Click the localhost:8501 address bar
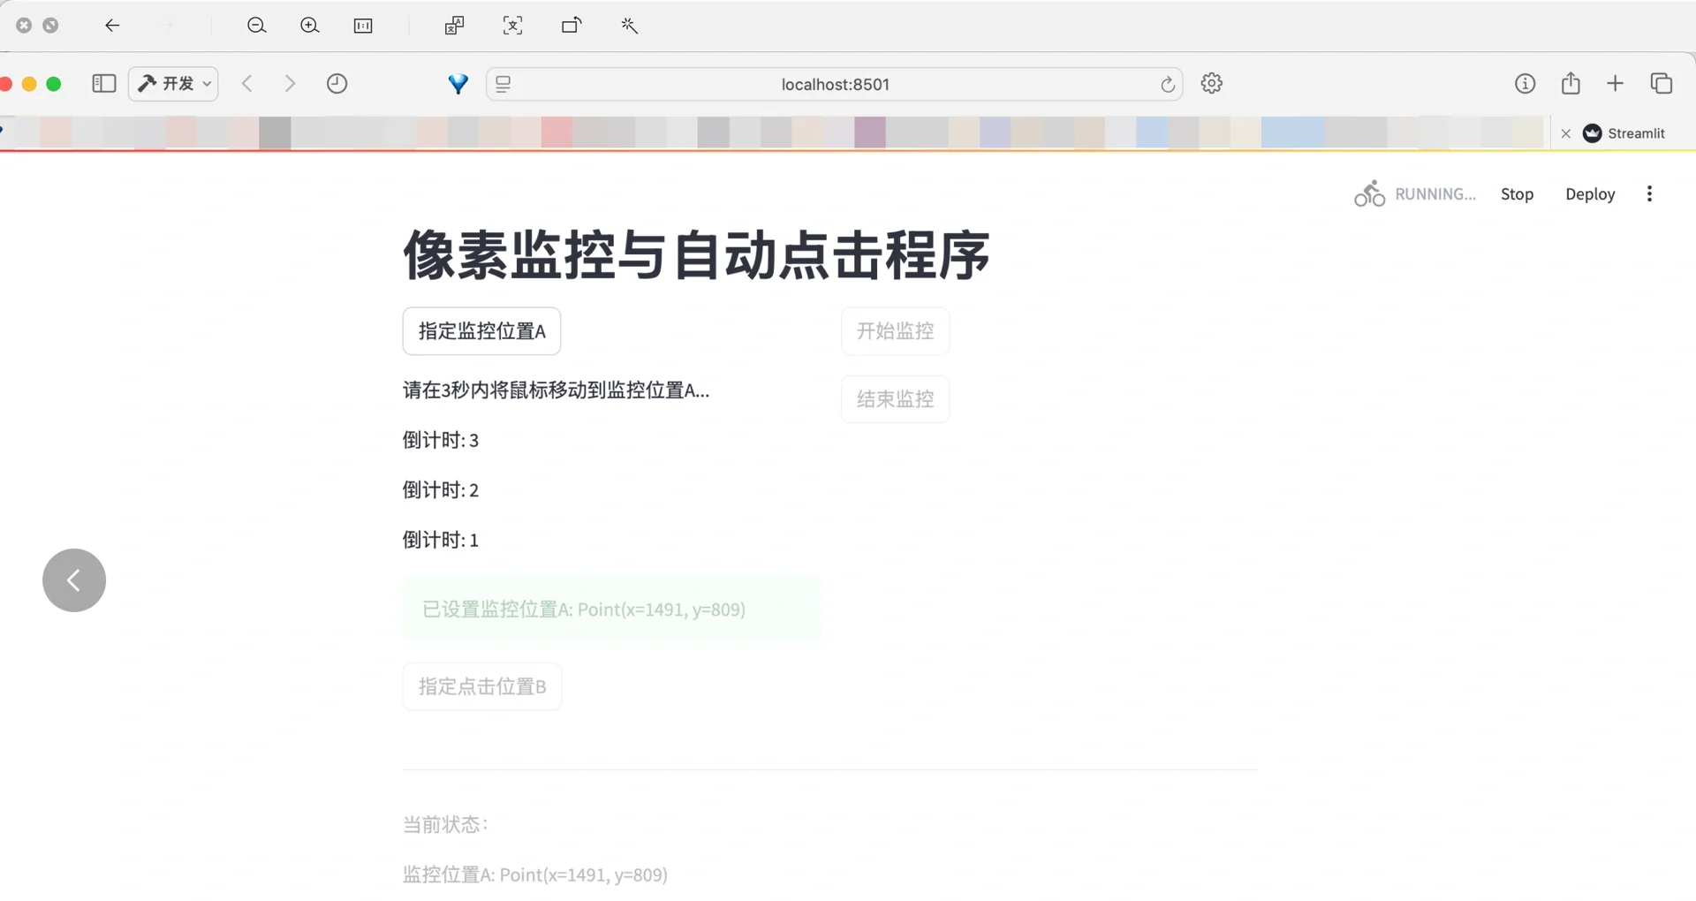This screenshot has width=1696, height=901. pos(834,84)
